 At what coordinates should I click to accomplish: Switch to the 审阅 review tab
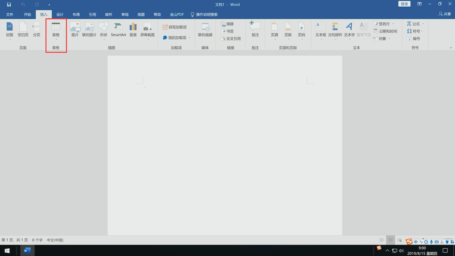coord(125,15)
